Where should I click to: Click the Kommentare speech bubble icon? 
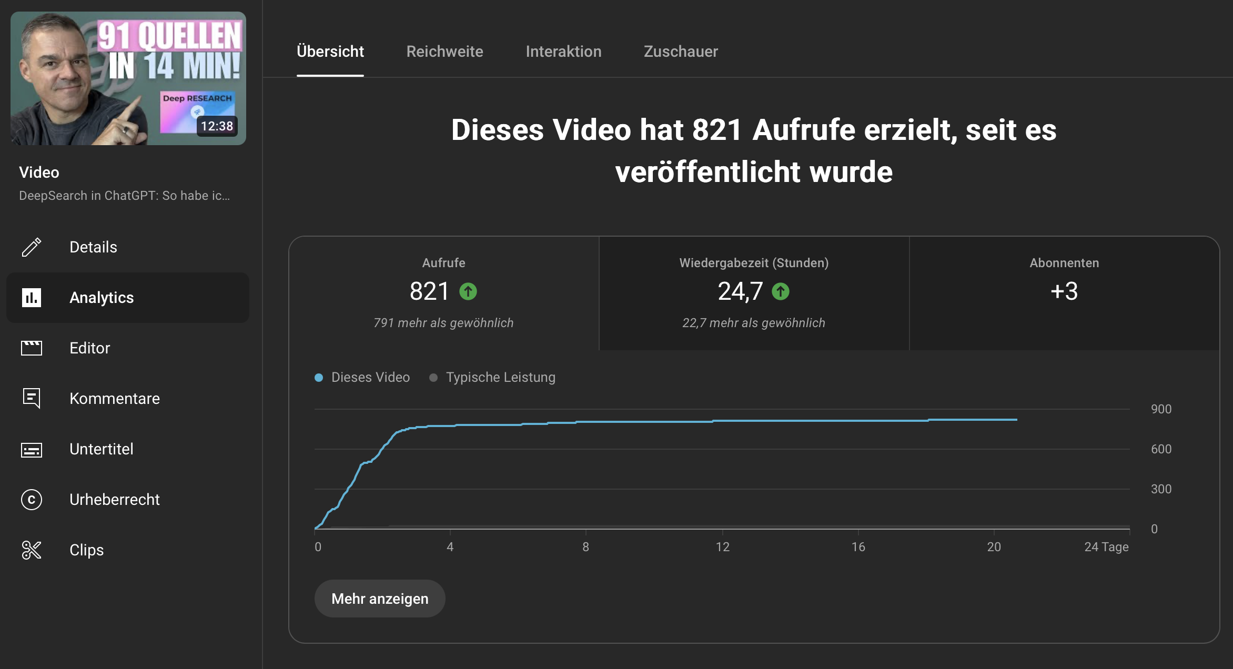click(32, 399)
